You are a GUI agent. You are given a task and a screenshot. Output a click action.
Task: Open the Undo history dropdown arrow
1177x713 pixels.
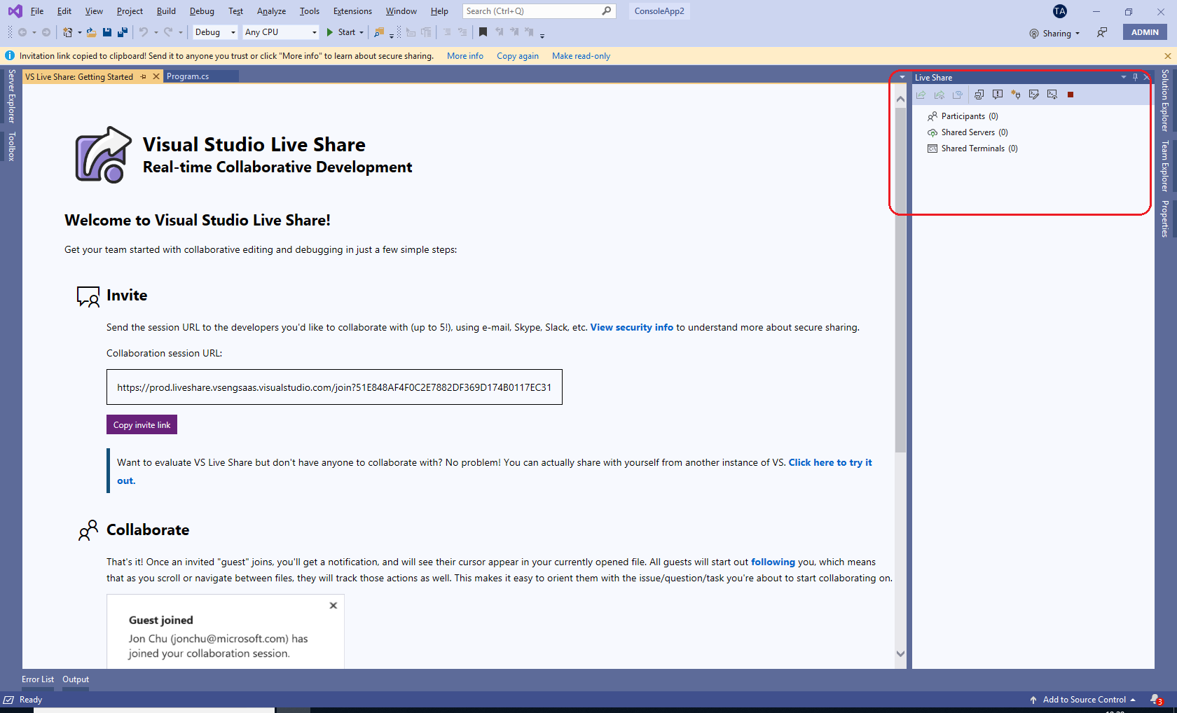[156, 32]
